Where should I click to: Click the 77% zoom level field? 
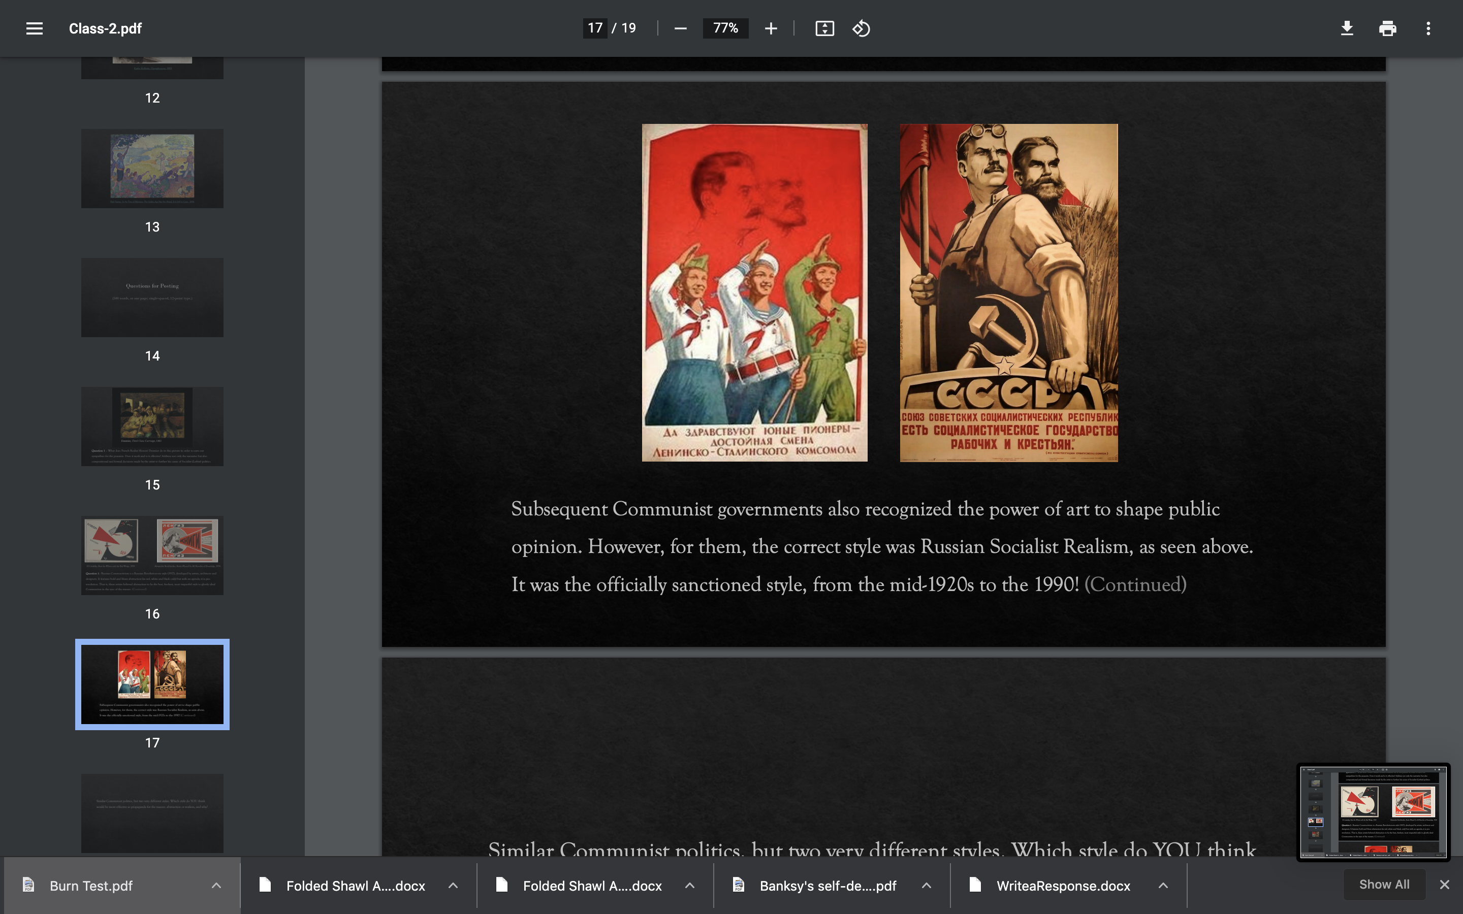click(x=725, y=28)
